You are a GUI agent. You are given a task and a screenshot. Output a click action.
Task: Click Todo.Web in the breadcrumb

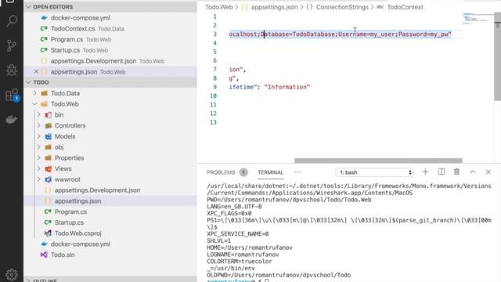pyautogui.click(x=218, y=7)
